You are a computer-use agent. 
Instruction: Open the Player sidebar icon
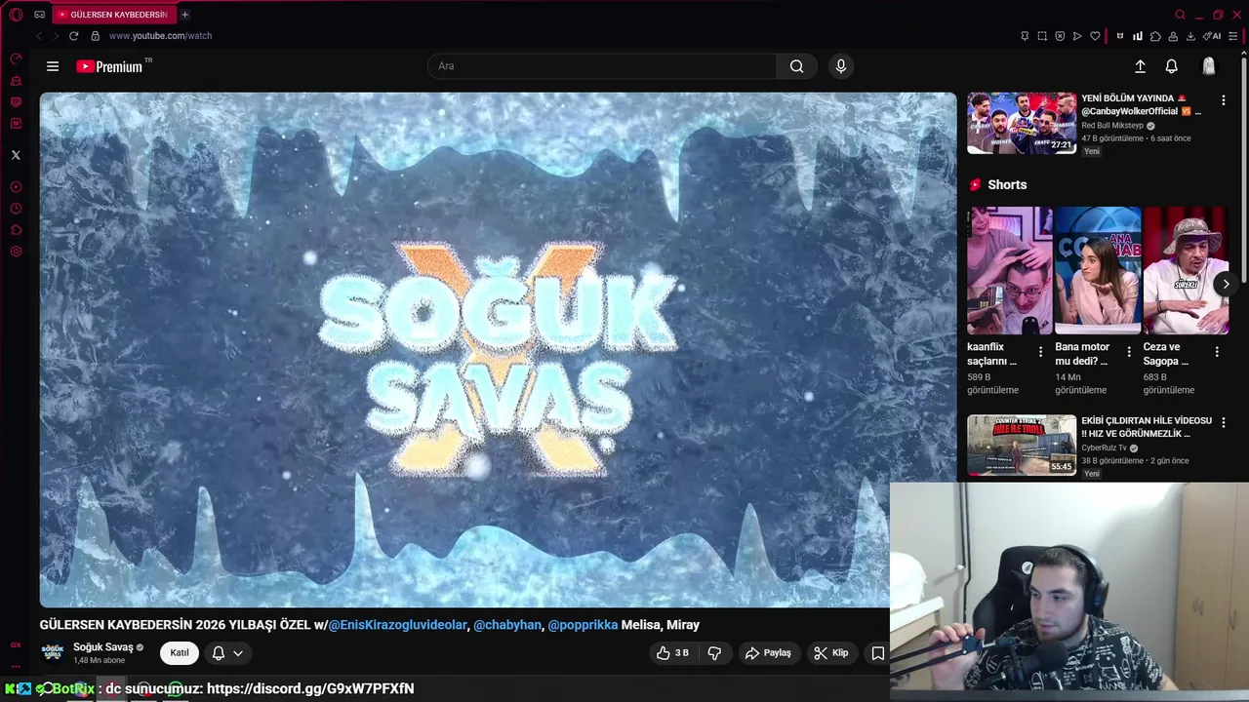[16, 187]
